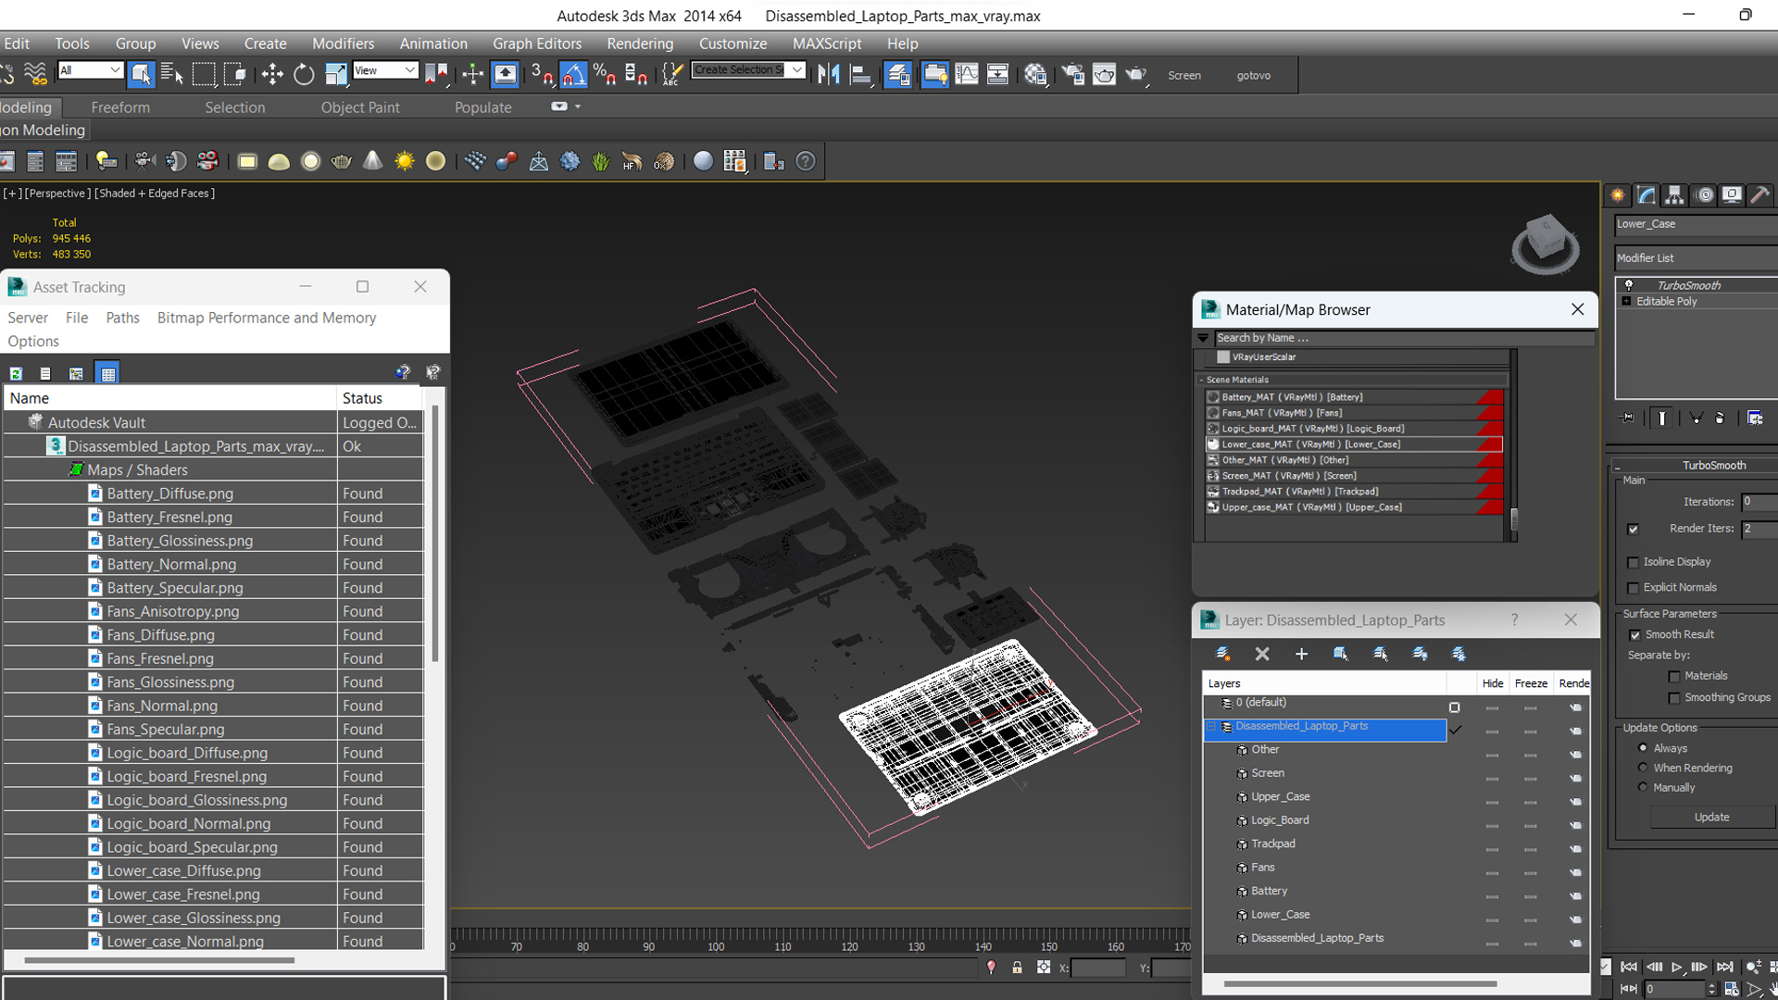This screenshot has width=1778, height=1000.
Task: Select the Move transform tool
Action: (271, 75)
